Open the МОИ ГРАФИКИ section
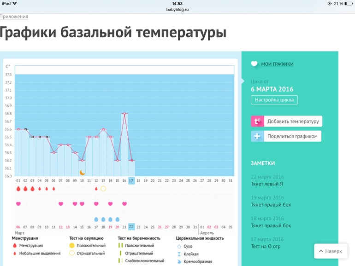Image resolution: width=355 pixels, height=266 pixels. [277, 64]
